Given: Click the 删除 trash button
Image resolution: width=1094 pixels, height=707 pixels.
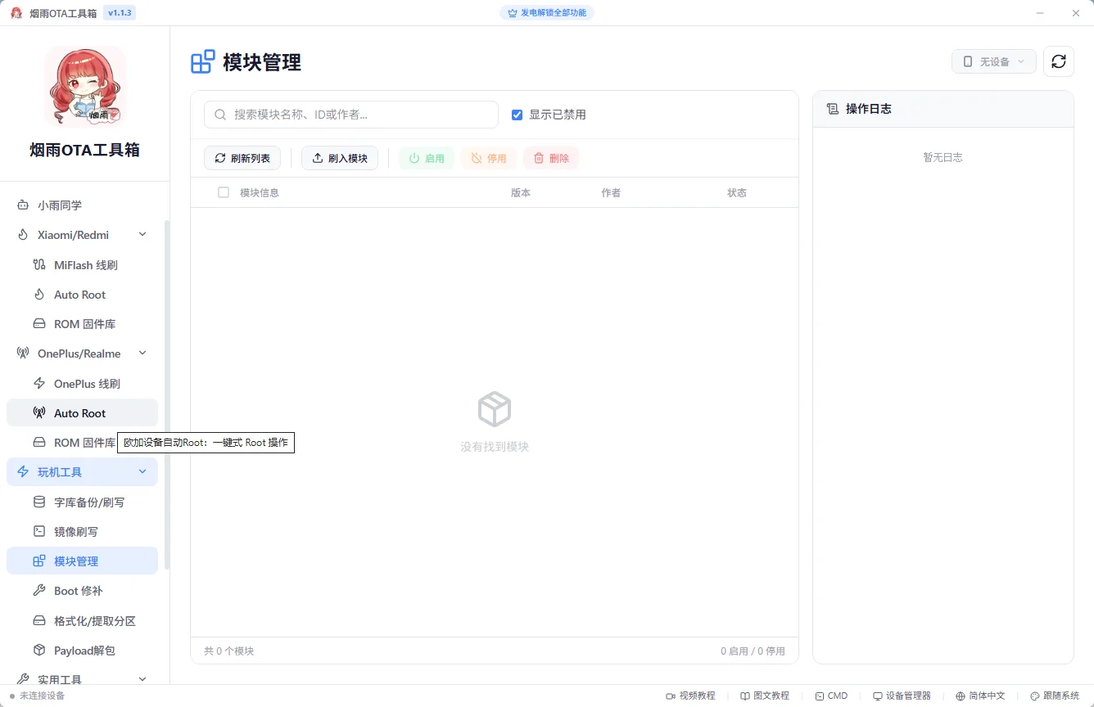Looking at the screenshot, I should tap(551, 158).
